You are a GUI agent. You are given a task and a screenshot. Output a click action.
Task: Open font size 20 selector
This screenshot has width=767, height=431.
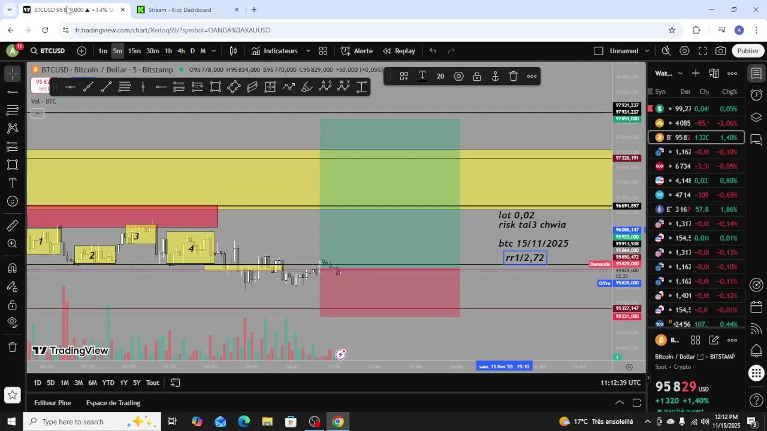point(440,76)
